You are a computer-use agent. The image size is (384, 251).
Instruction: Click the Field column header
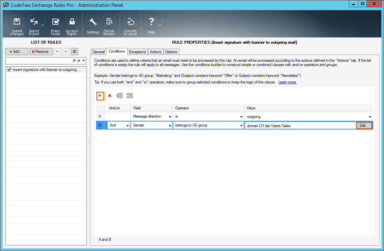(x=152, y=108)
